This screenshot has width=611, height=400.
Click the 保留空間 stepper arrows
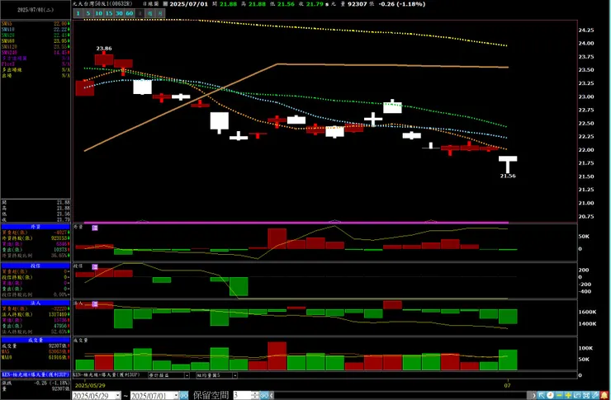255,396
